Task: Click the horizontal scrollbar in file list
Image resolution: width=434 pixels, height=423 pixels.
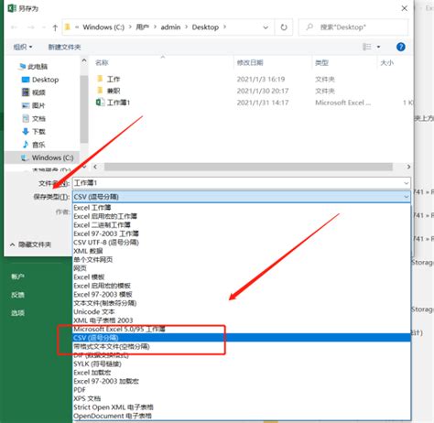Action: pos(248,167)
